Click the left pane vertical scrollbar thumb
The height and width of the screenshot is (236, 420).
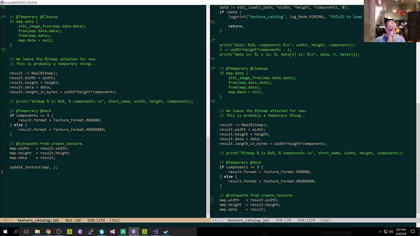click(x=208, y=175)
